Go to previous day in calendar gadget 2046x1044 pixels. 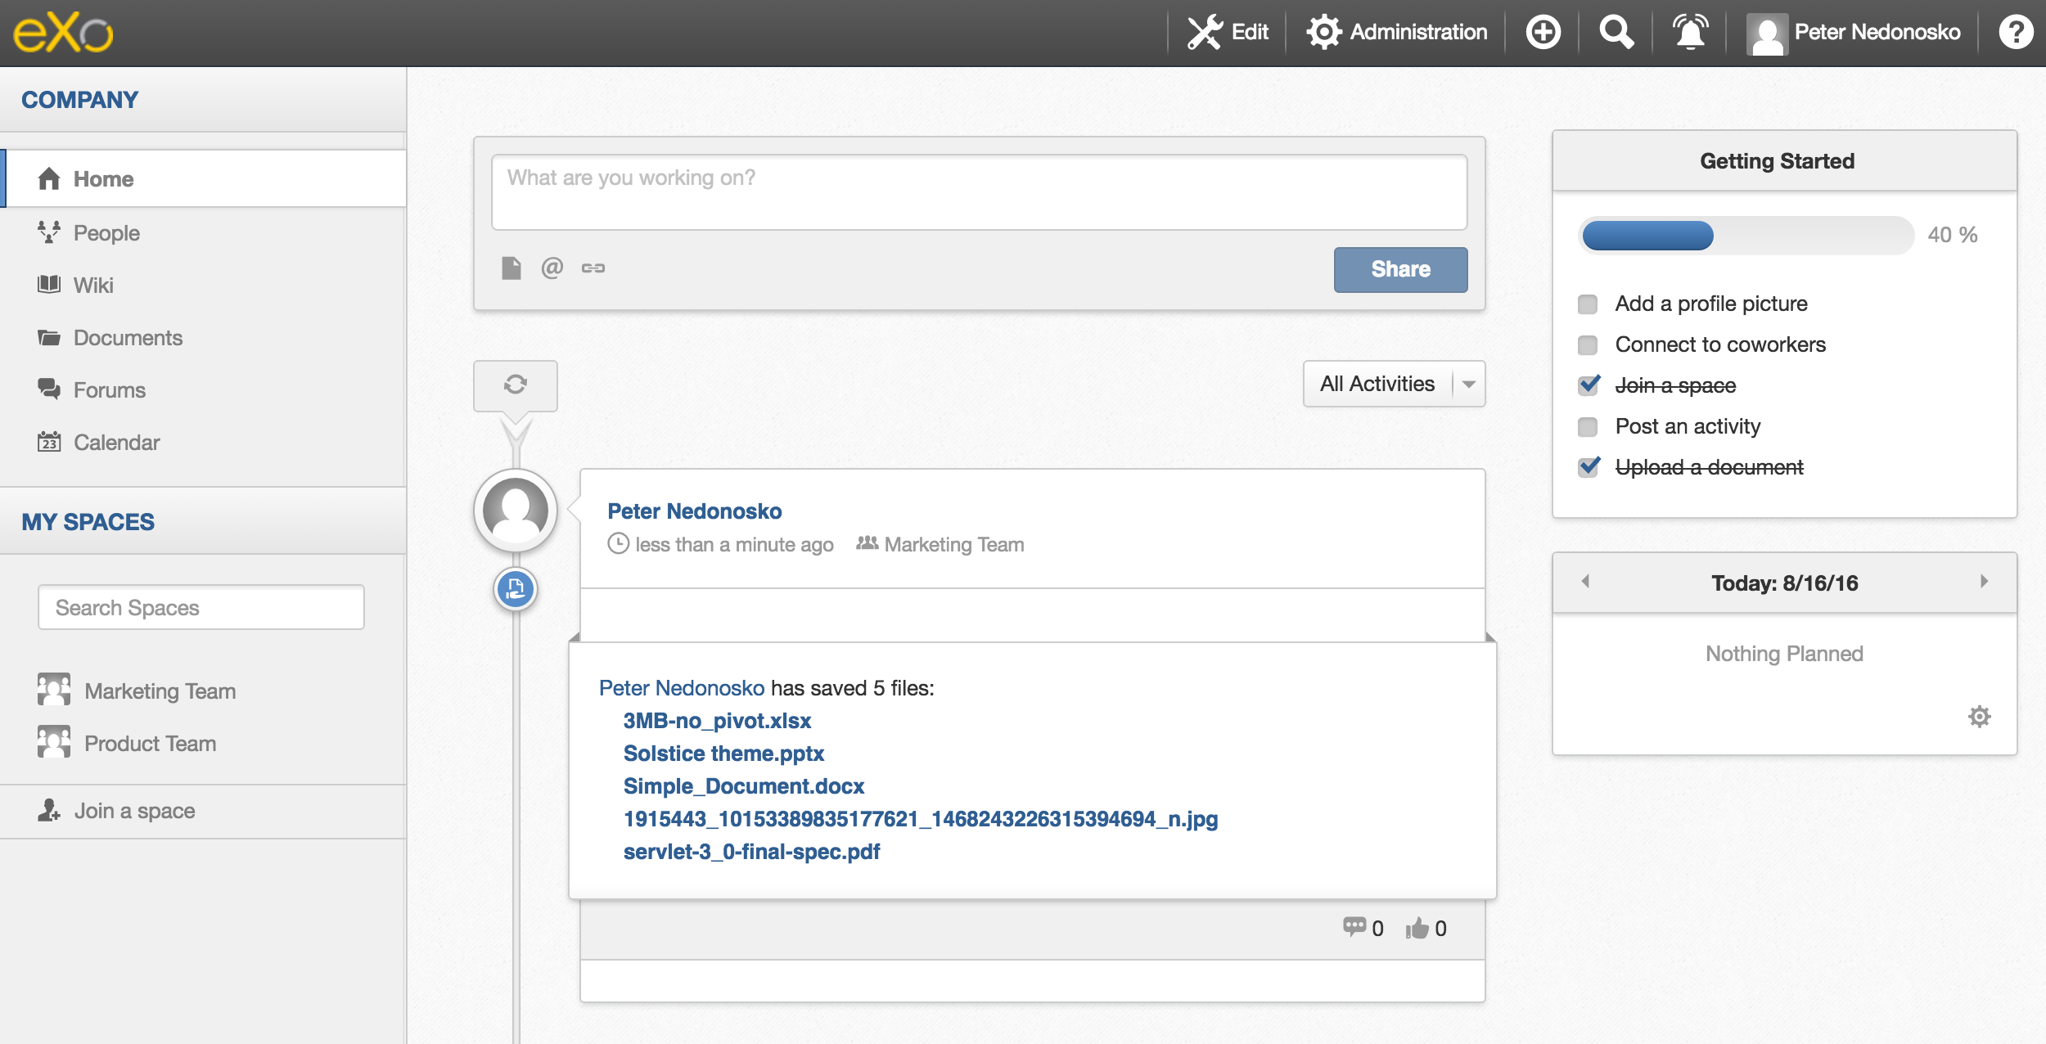pyautogui.click(x=1585, y=582)
